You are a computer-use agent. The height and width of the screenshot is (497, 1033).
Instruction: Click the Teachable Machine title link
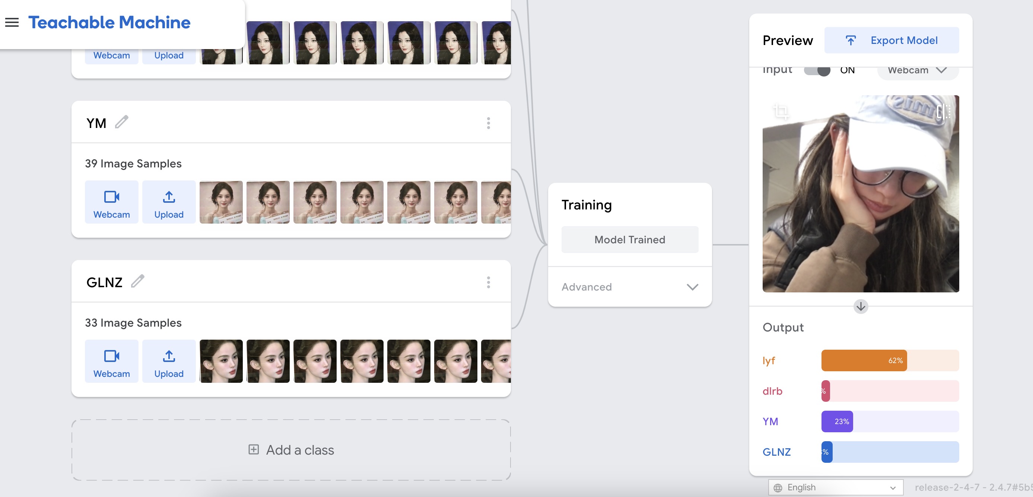click(x=109, y=22)
